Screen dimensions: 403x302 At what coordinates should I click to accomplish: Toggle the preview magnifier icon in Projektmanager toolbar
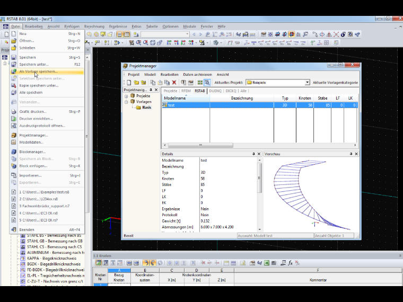point(207,83)
